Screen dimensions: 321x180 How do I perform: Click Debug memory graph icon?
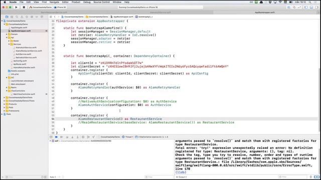[88, 137]
